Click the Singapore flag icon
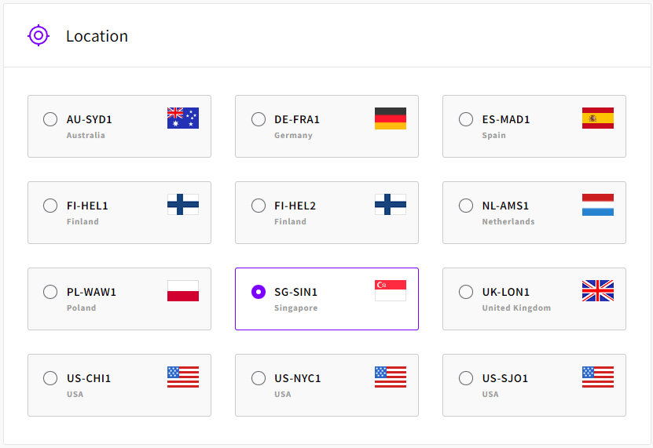This screenshot has height=448, width=653. click(391, 291)
